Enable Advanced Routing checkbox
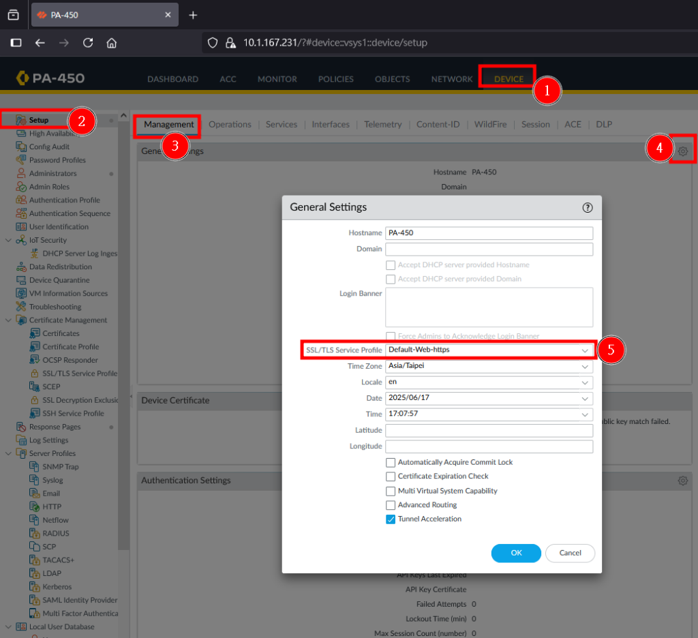The height and width of the screenshot is (638, 698). click(x=391, y=505)
